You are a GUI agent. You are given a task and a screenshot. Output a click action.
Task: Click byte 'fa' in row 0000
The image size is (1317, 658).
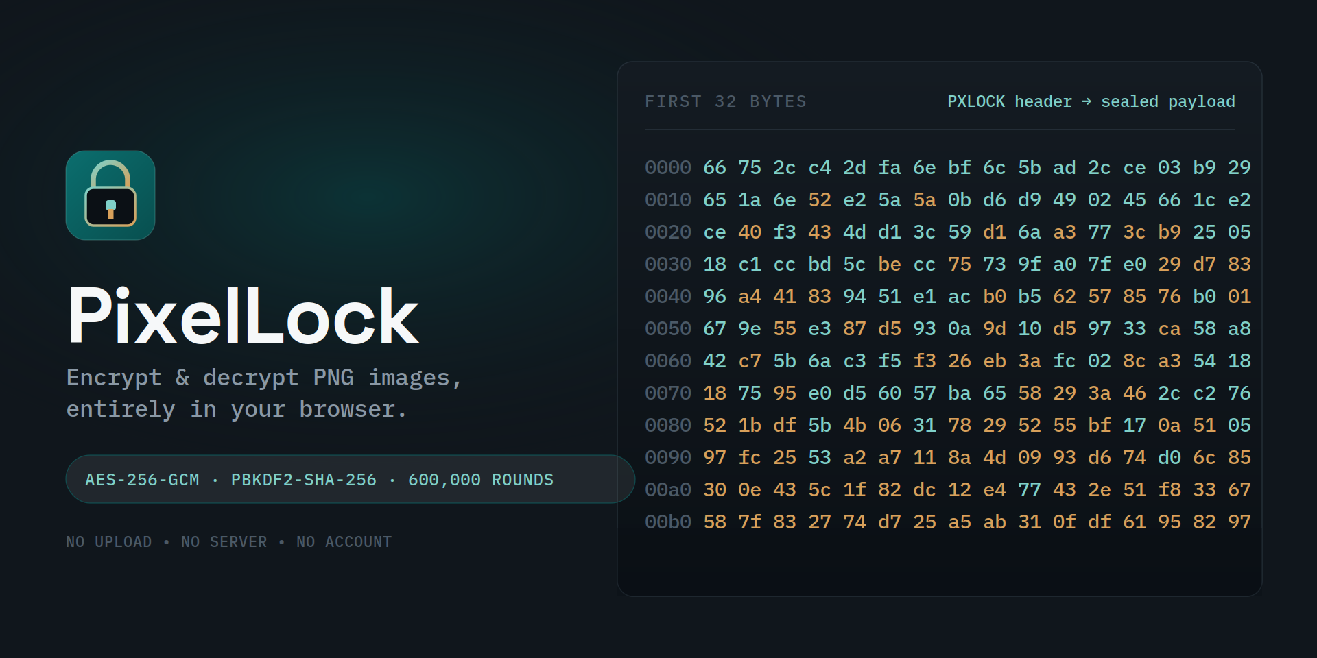click(x=890, y=168)
